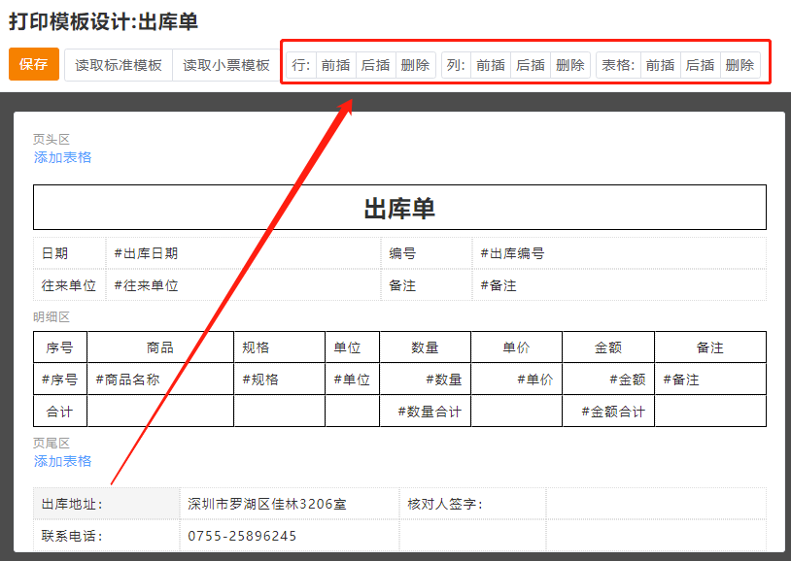Select the #金额合计 total cell
The height and width of the screenshot is (561, 791).
(608, 412)
